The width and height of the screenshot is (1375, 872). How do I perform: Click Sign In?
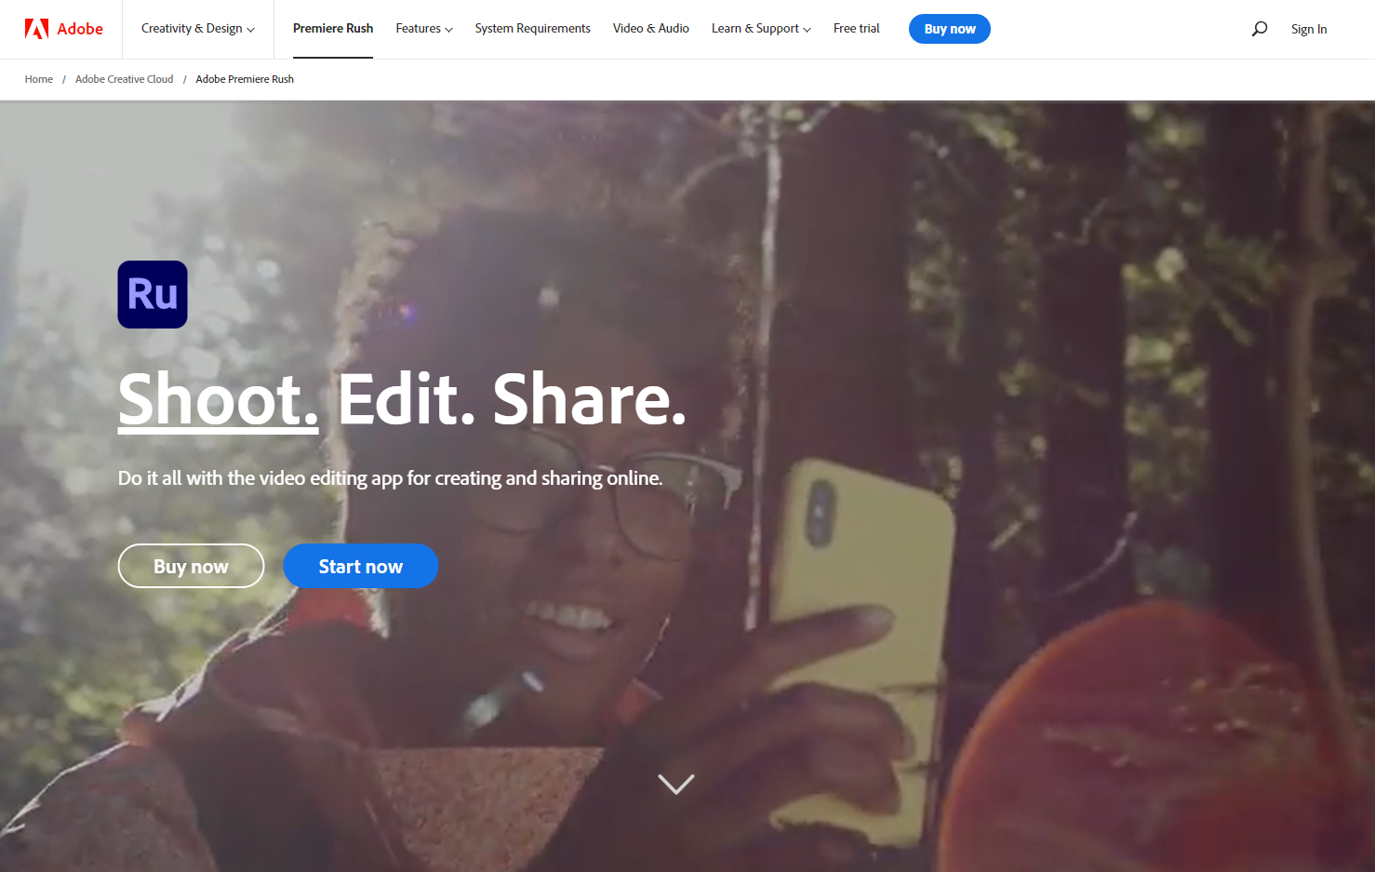point(1309,29)
